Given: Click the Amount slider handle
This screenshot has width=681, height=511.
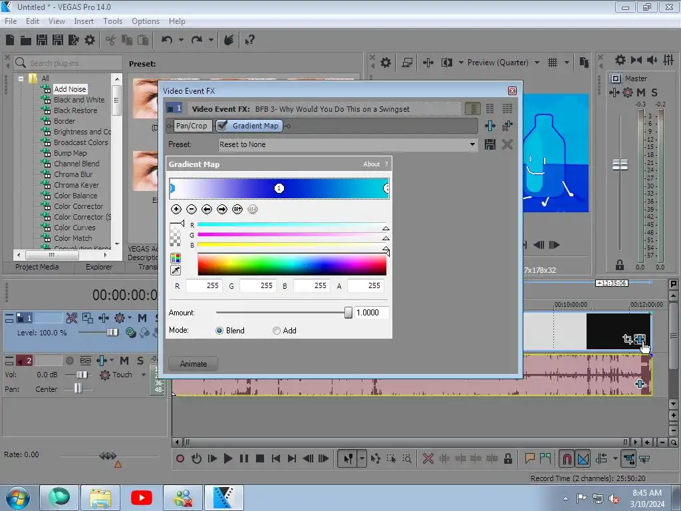Looking at the screenshot, I should point(348,313).
